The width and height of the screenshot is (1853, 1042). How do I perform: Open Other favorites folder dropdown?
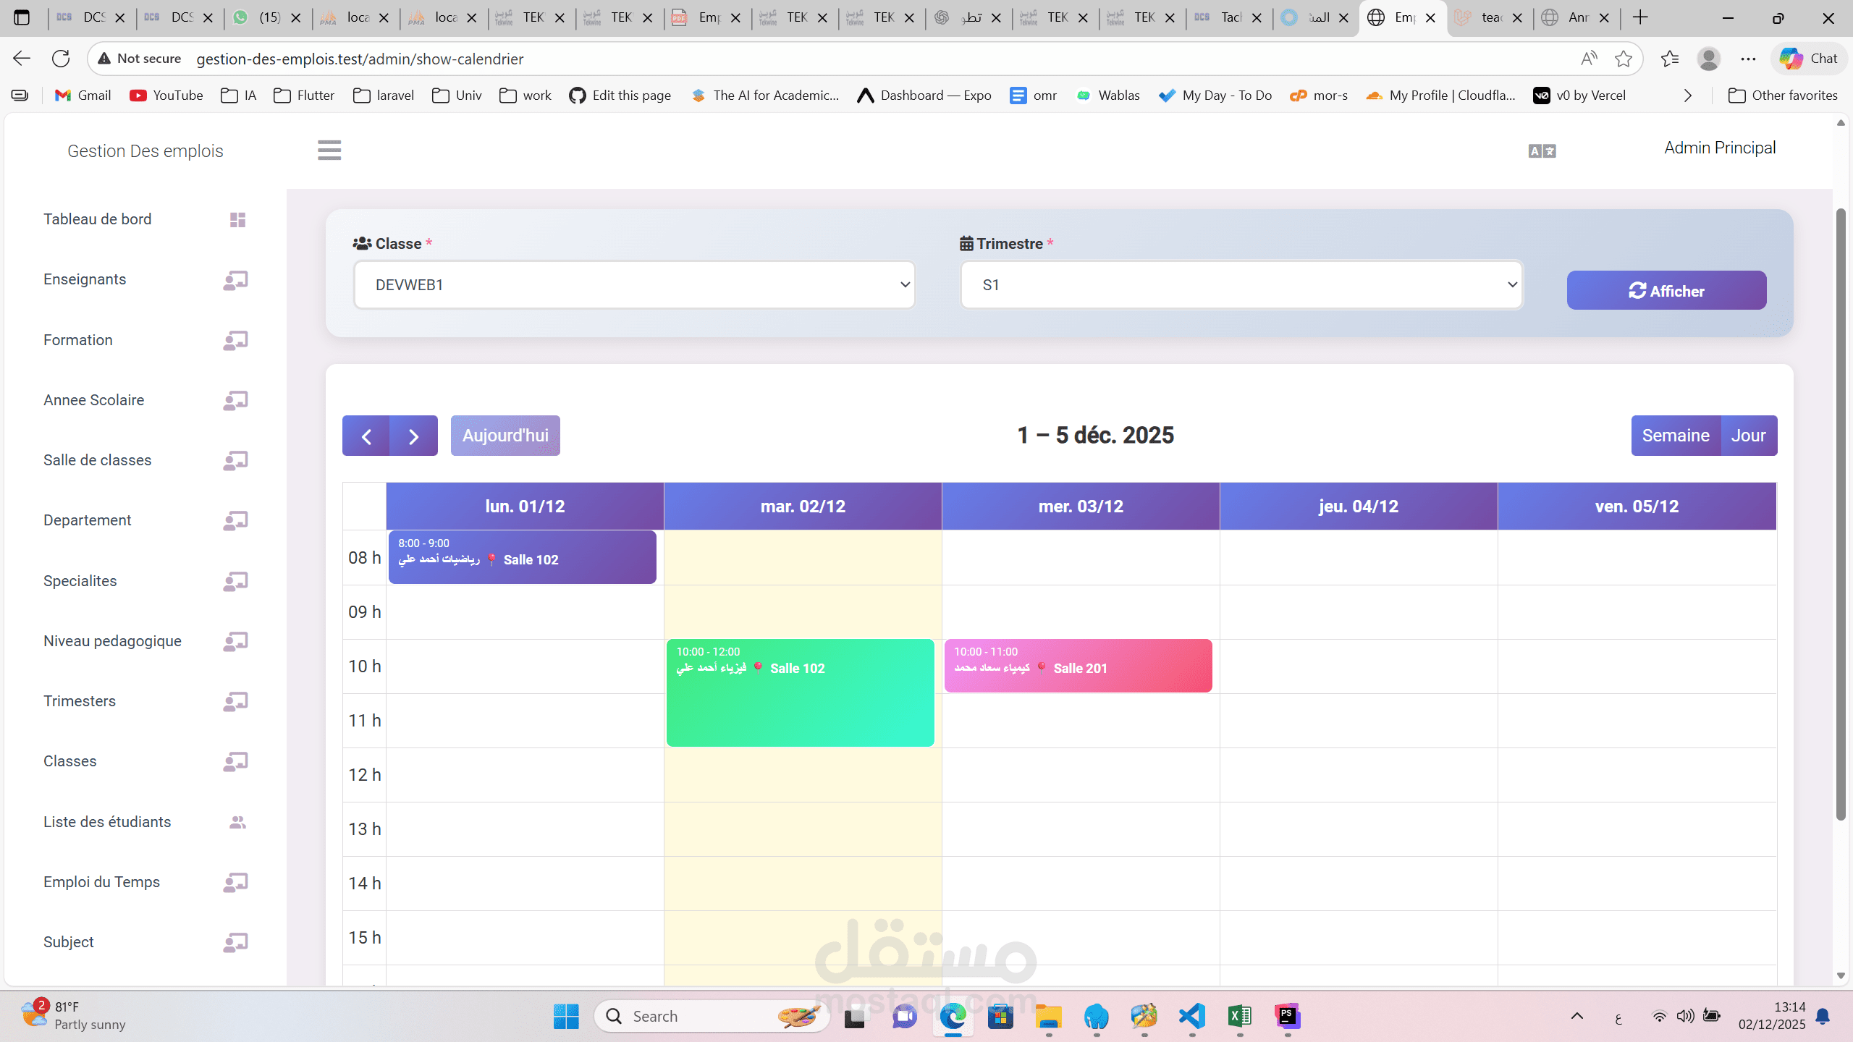[x=1783, y=96]
